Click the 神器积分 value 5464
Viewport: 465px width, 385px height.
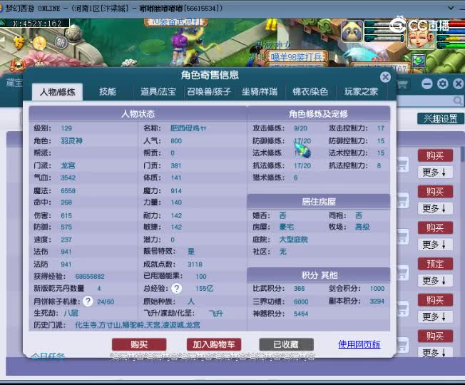pos(301,314)
